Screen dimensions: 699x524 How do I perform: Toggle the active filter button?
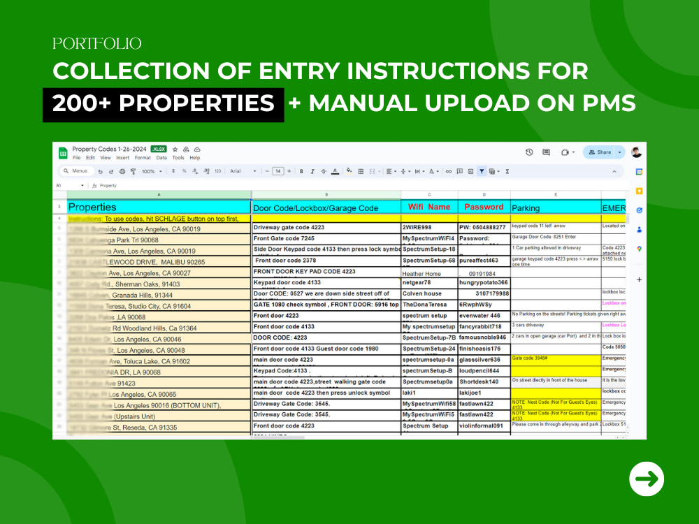482,171
